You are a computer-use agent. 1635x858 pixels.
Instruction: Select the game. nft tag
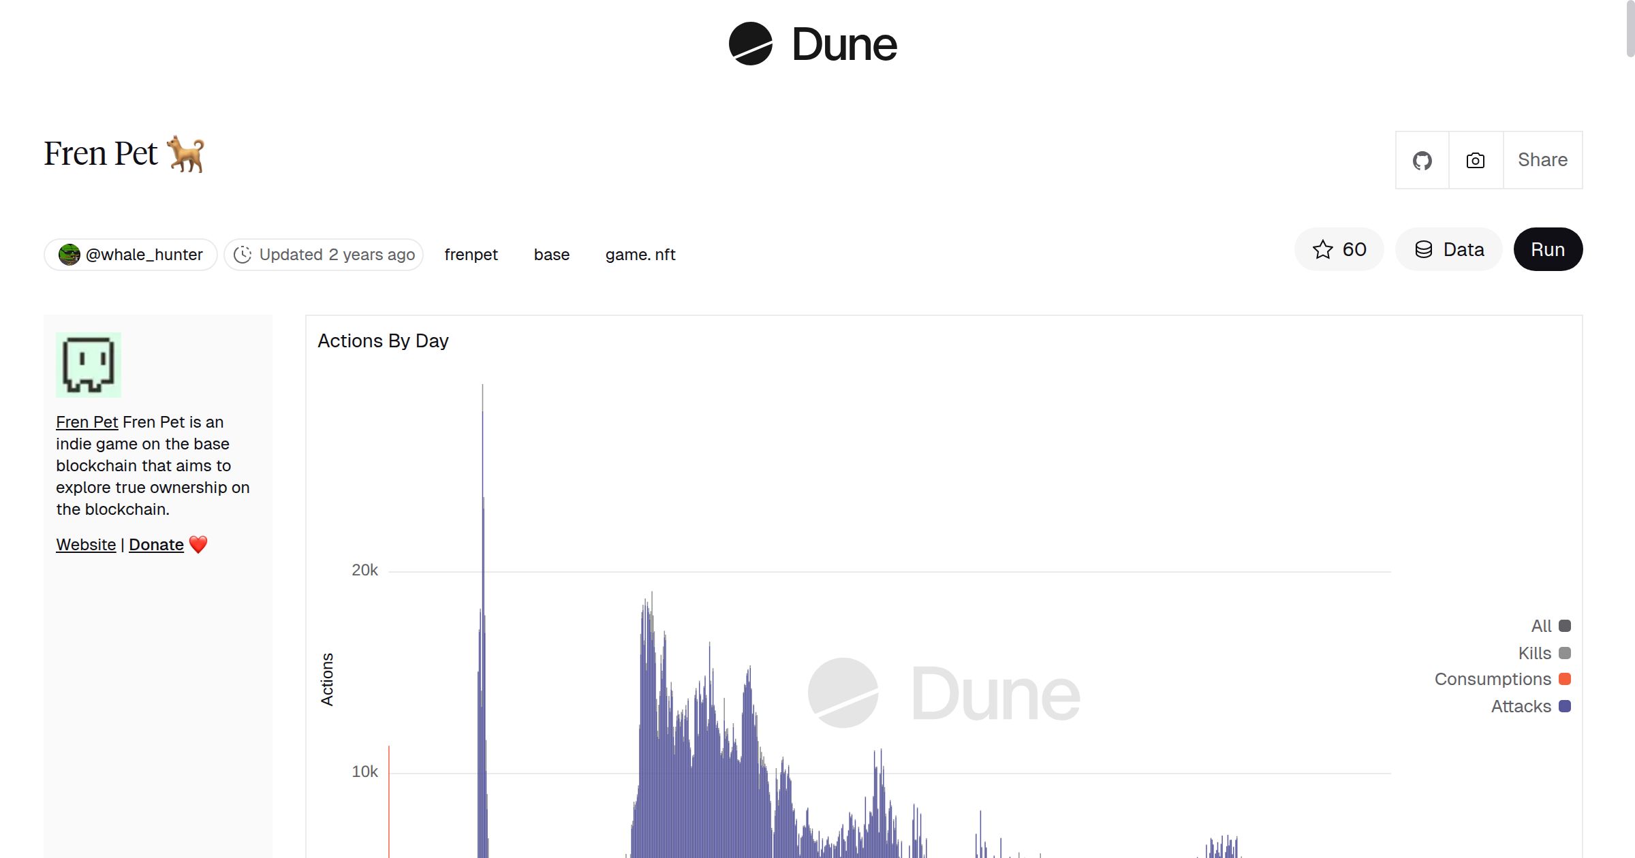click(640, 255)
